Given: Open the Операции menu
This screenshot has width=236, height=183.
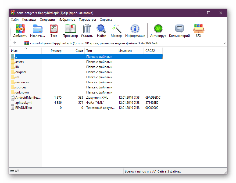Looking at the screenshot, I should (47, 20).
